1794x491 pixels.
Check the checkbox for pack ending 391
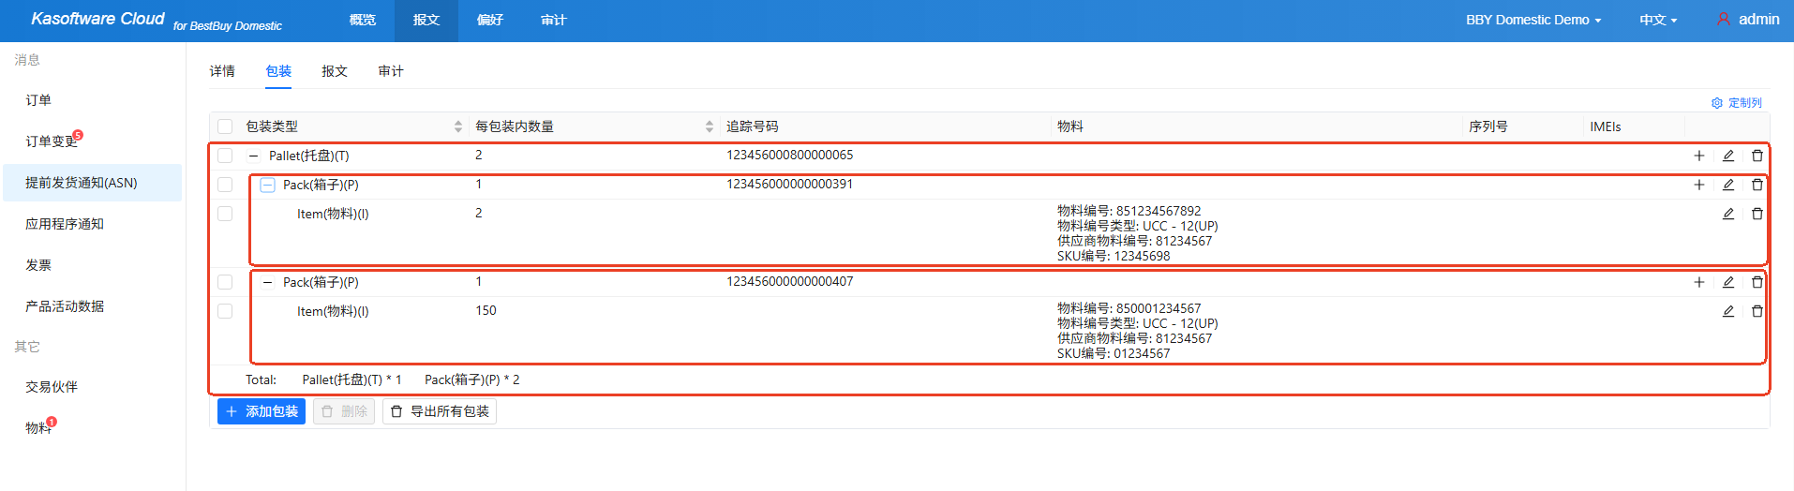pyautogui.click(x=225, y=185)
